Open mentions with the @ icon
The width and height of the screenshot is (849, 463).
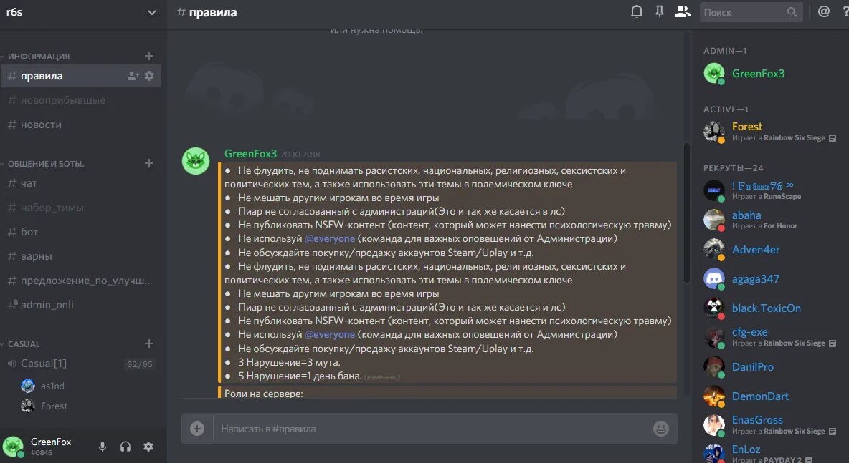coord(824,11)
